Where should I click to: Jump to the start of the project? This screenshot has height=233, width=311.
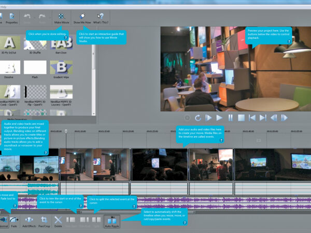[252, 119]
